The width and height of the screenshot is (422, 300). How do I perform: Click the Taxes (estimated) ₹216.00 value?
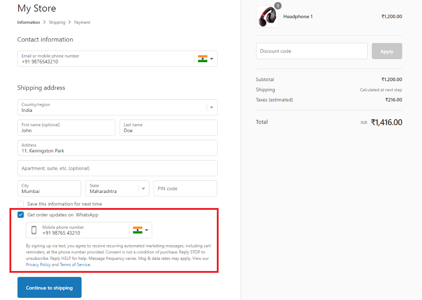tap(393, 100)
